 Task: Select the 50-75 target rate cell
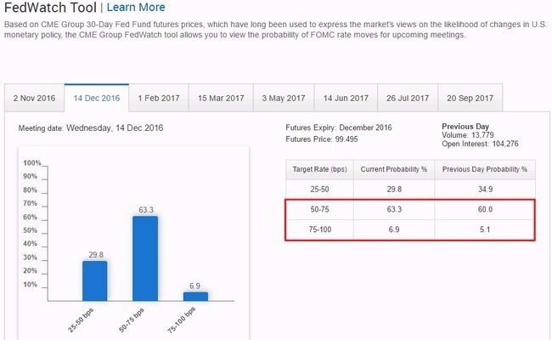[319, 209]
